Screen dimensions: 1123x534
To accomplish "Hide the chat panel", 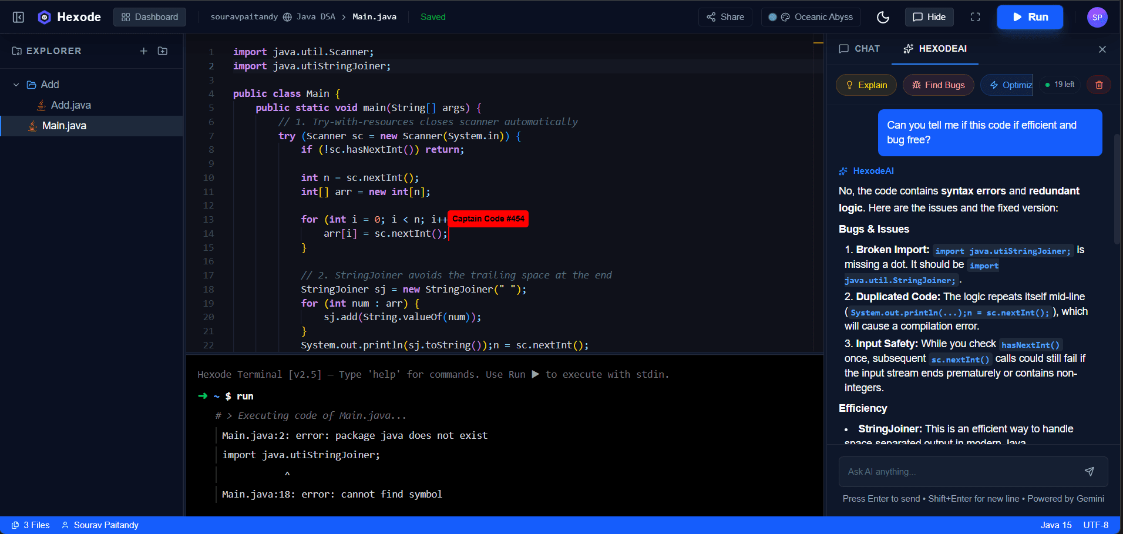I will click(x=929, y=17).
